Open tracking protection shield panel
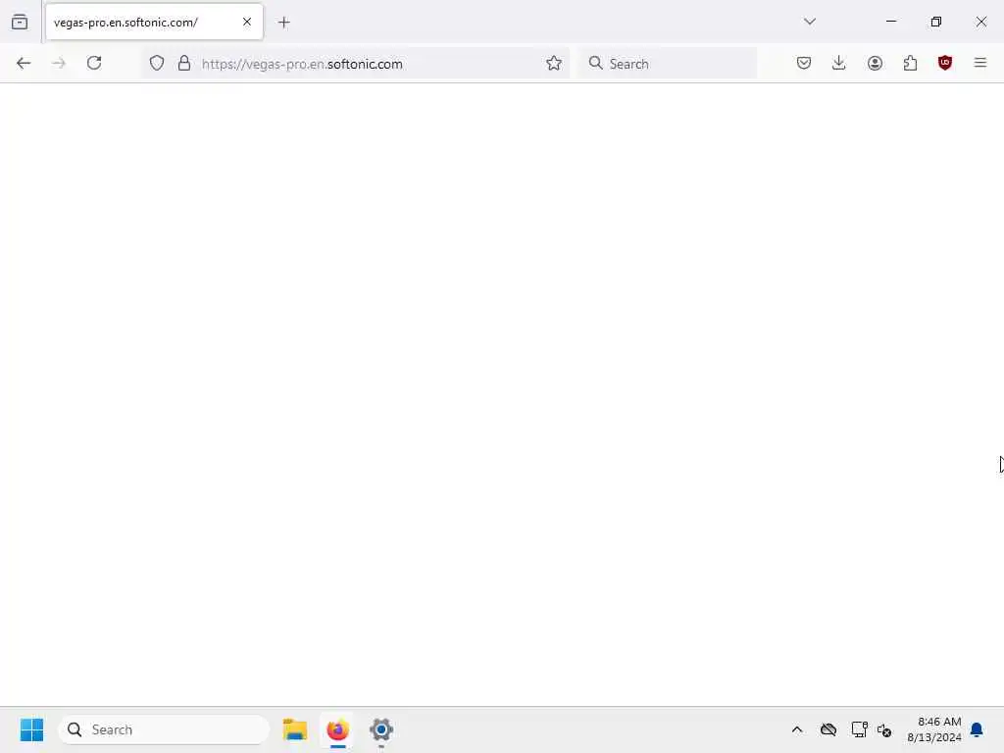Viewport: 1004px width, 753px height. click(157, 63)
